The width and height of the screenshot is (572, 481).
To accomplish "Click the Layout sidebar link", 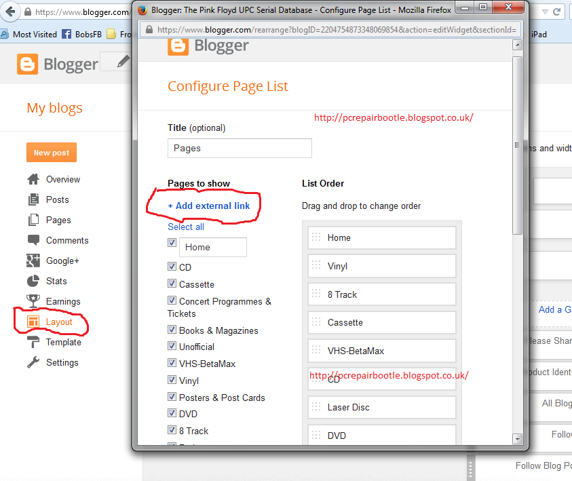I will [x=59, y=322].
